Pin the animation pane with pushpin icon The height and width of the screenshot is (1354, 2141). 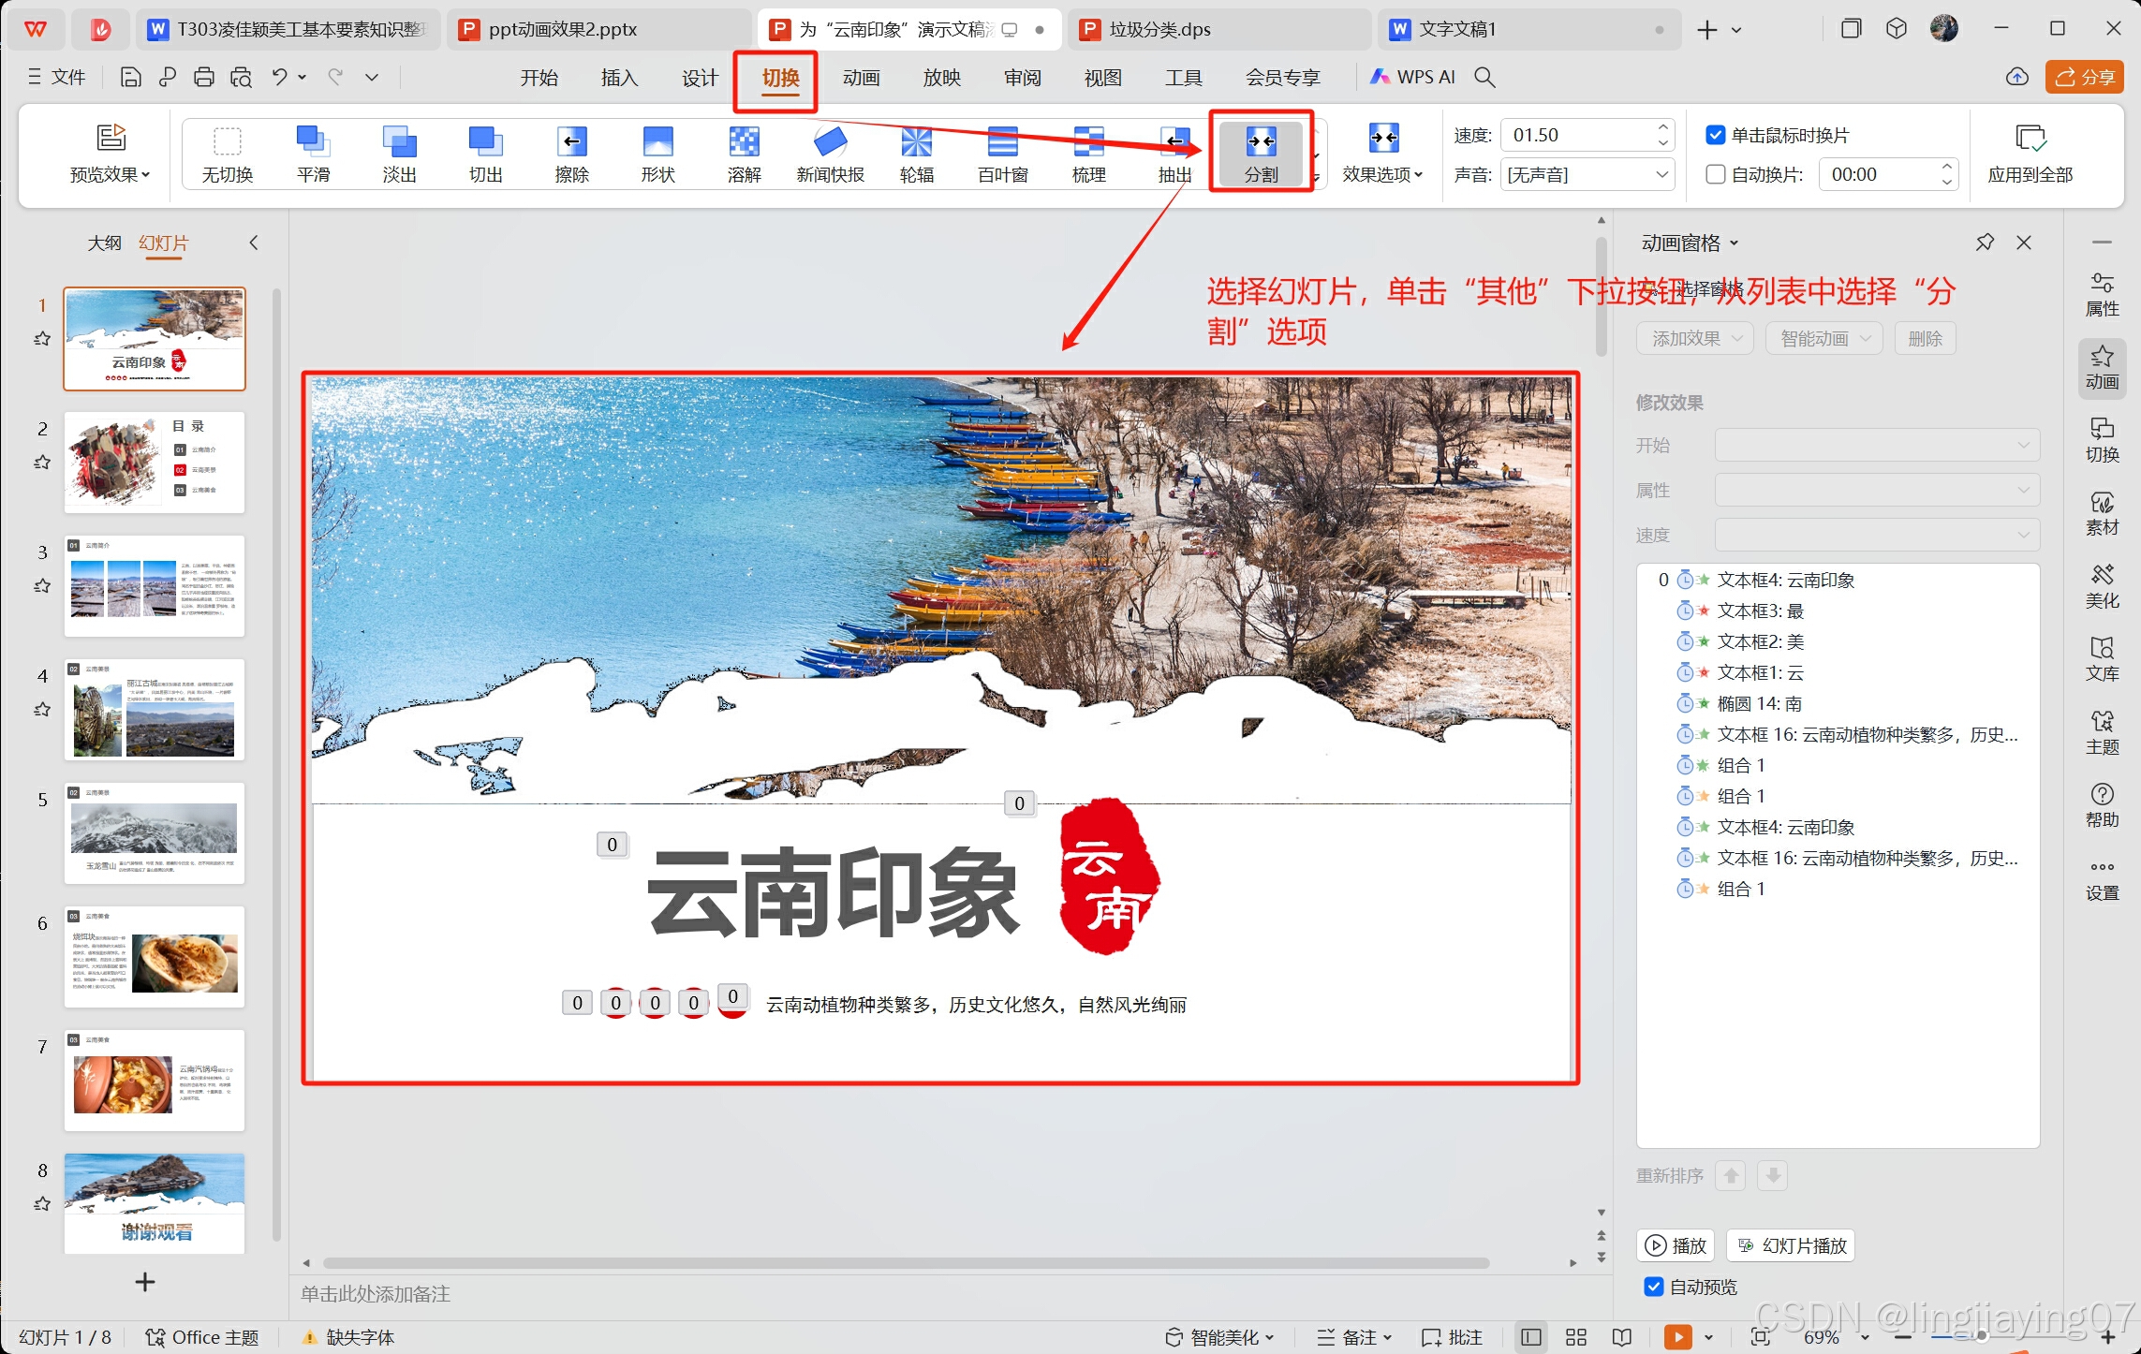click(1985, 243)
